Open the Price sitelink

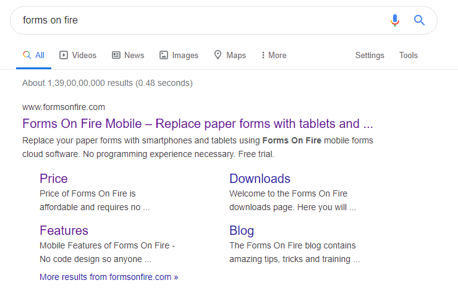point(54,179)
